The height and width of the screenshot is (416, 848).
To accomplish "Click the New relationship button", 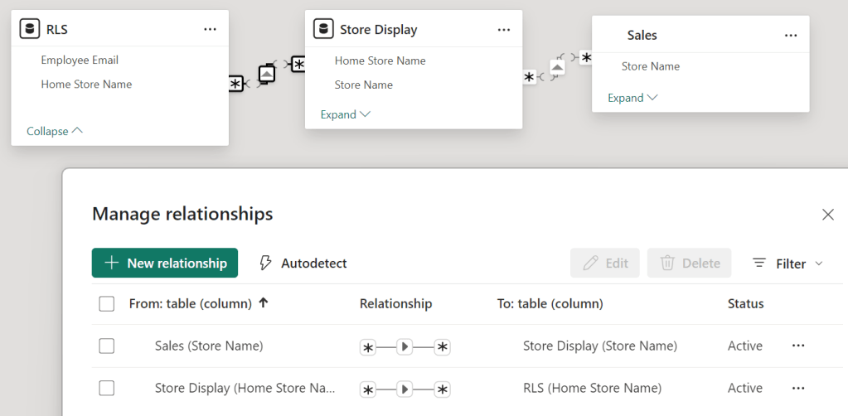I will (x=165, y=264).
